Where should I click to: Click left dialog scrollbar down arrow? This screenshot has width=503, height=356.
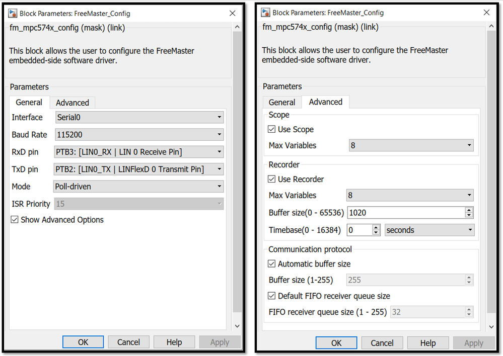tap(237, 326)
